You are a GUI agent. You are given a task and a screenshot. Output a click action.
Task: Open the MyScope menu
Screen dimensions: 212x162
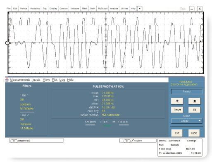102,9
